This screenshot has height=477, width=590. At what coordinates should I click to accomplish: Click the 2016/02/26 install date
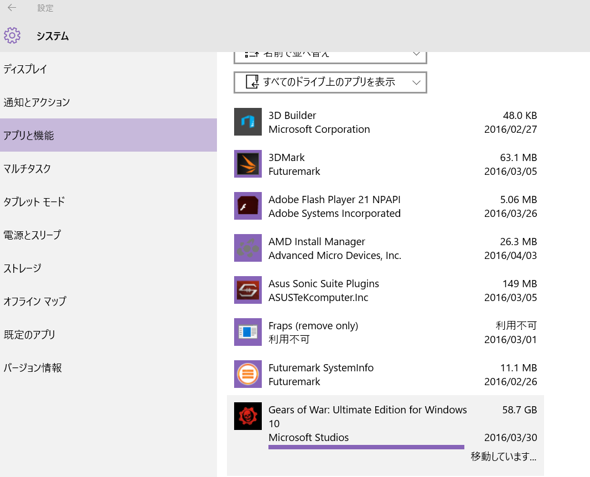pos(510,382)
